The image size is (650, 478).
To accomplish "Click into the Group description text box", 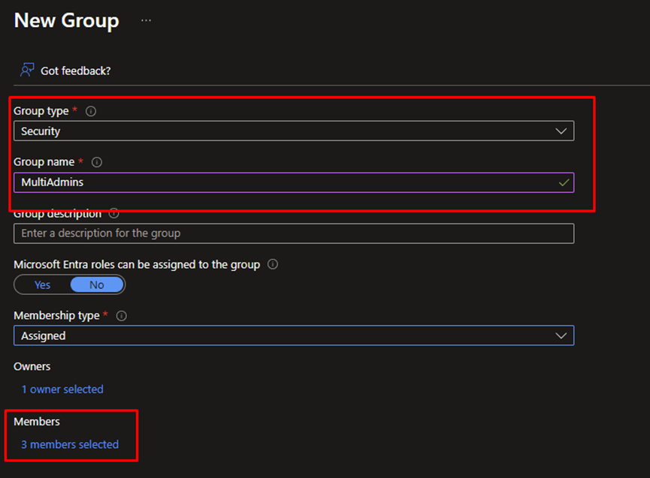I will pos(293,233).
